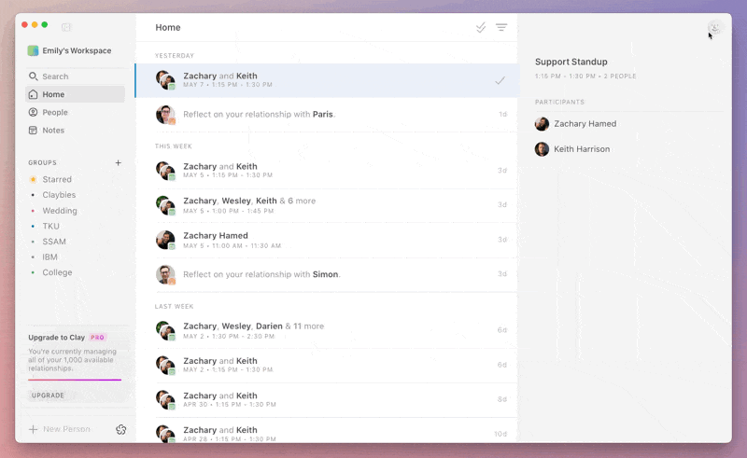Click the mark-all-done double checkmark icon
Screen dimensions: 747x458
coord(481,28)
